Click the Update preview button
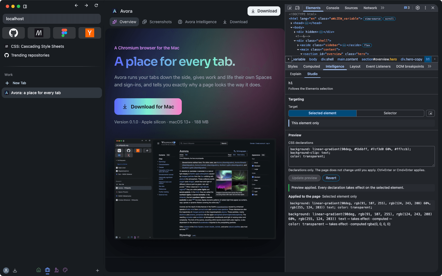The image size is (442, 276). (x=304, y=178)
